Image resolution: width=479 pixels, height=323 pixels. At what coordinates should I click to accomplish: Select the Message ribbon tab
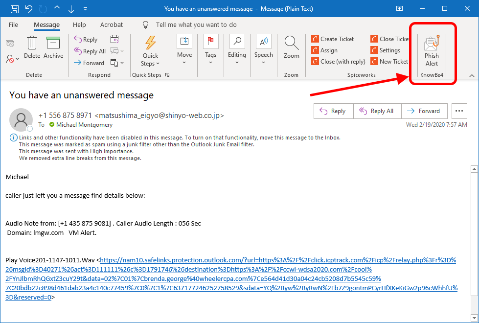pyautogui.click(x=47, y=25)
